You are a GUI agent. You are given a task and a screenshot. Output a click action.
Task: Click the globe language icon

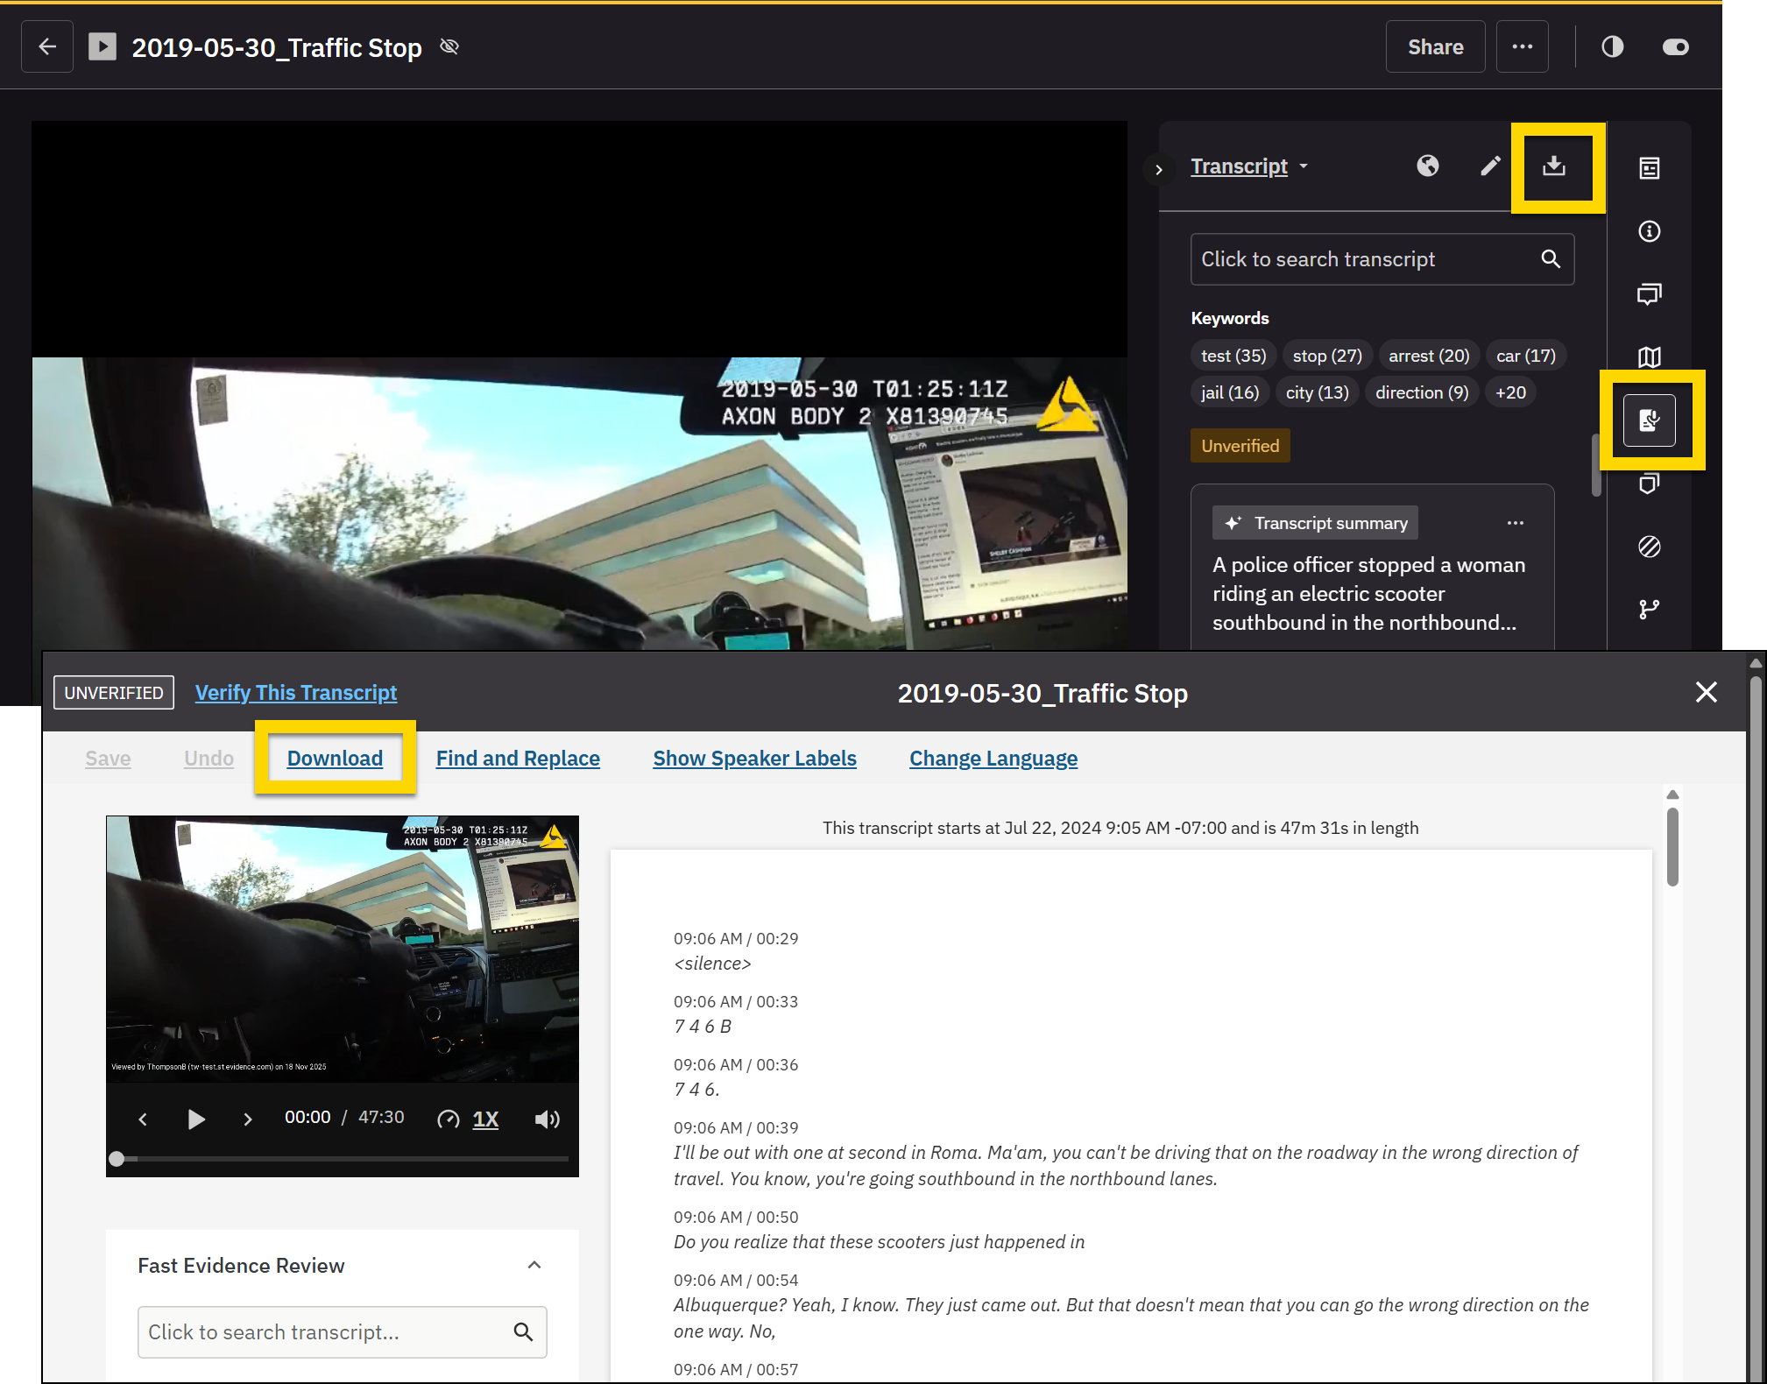[1427, 166]
